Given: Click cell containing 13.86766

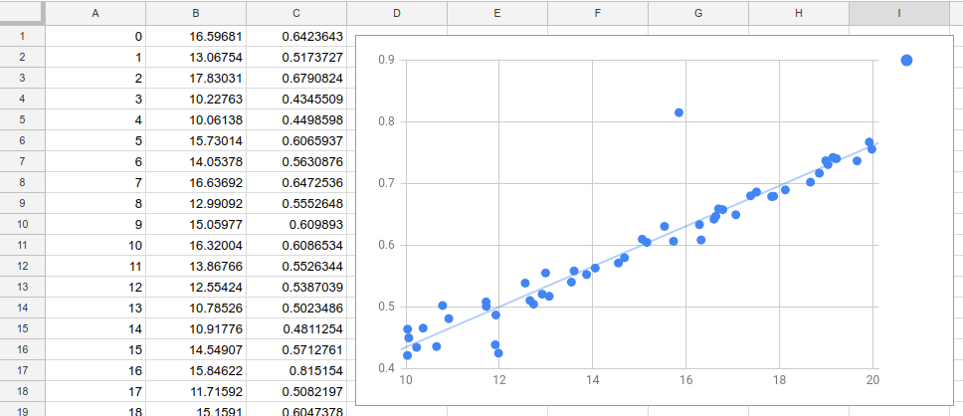Looking at the screenshot, I should click(x=196, y=266).
